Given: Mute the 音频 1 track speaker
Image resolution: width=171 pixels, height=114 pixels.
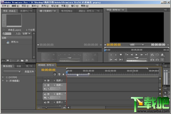Looking at the screenshot, I should pyautogui.click(x=45, y=94).
